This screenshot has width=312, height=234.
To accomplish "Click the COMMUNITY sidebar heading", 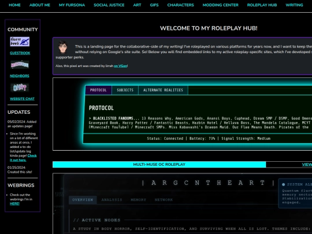I will tap(23, 29).
